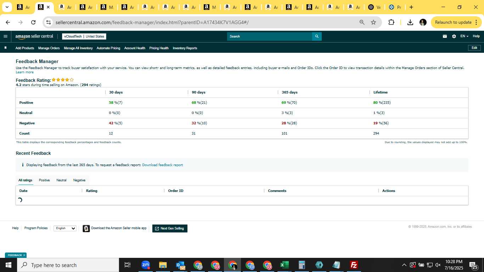484x272 pixels.
Task: Switch to the 'Pr' browser tab
Action: tap(395, 7)
